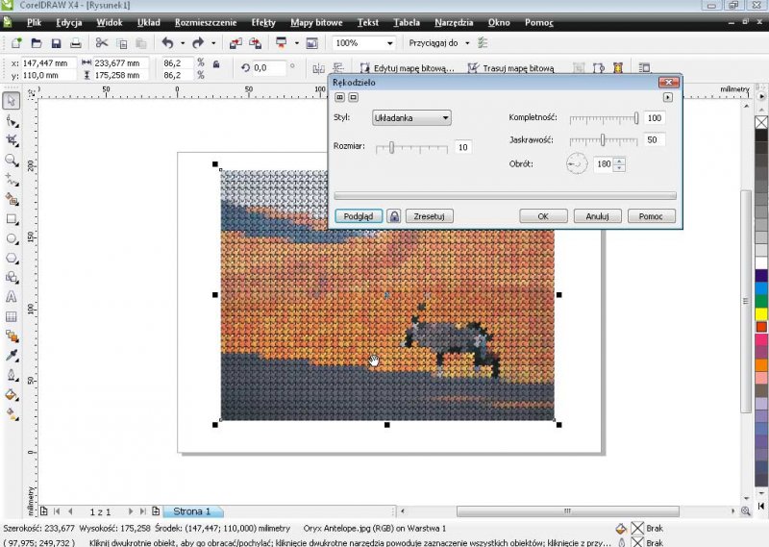769x547 pixels.
Task: Open the Styl dropdown showing Układanka
Action: coord(411,117)
